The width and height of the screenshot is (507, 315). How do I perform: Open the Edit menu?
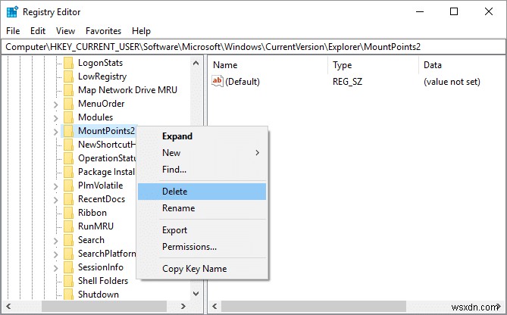pos(38,31)
